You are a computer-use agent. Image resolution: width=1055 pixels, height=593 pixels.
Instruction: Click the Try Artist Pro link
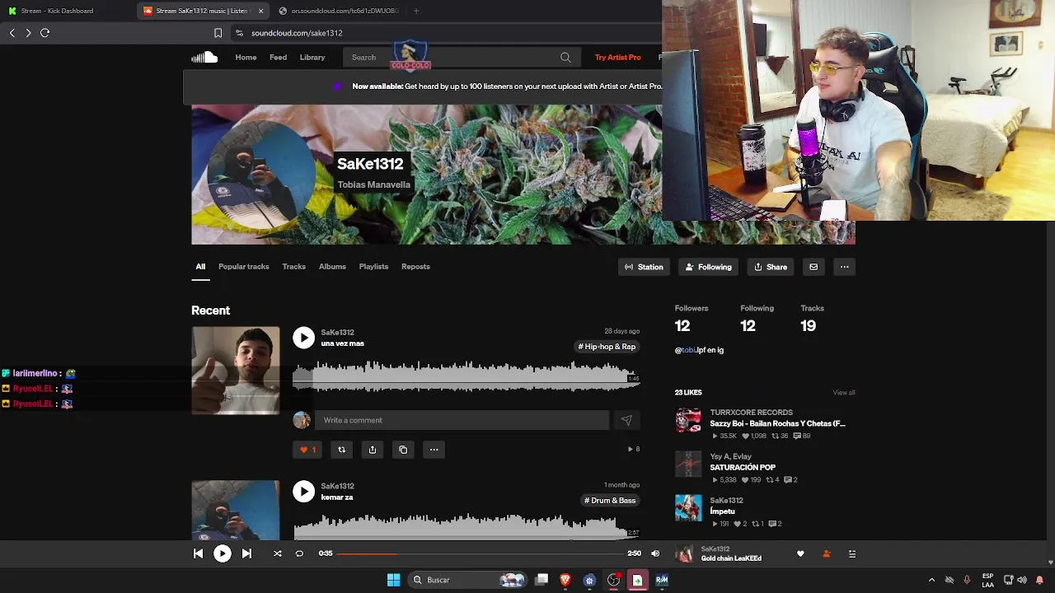click(x=617, y=58)
